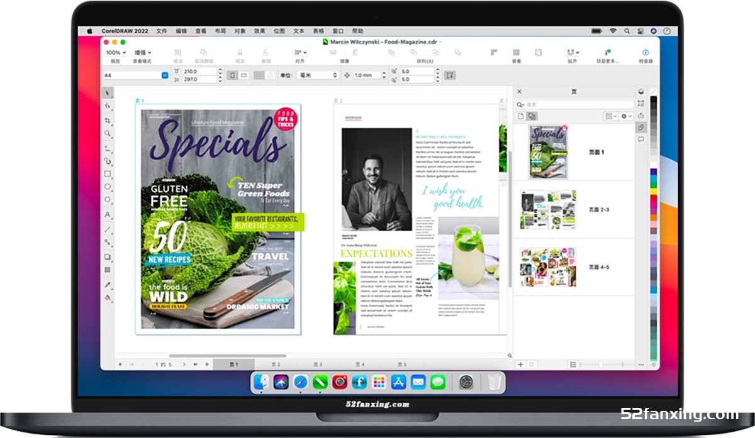Image resolution: width=755 pixels, height=438 pixels.
Task: Add a new page in Pages panel
Action: (x=520, y=364)
